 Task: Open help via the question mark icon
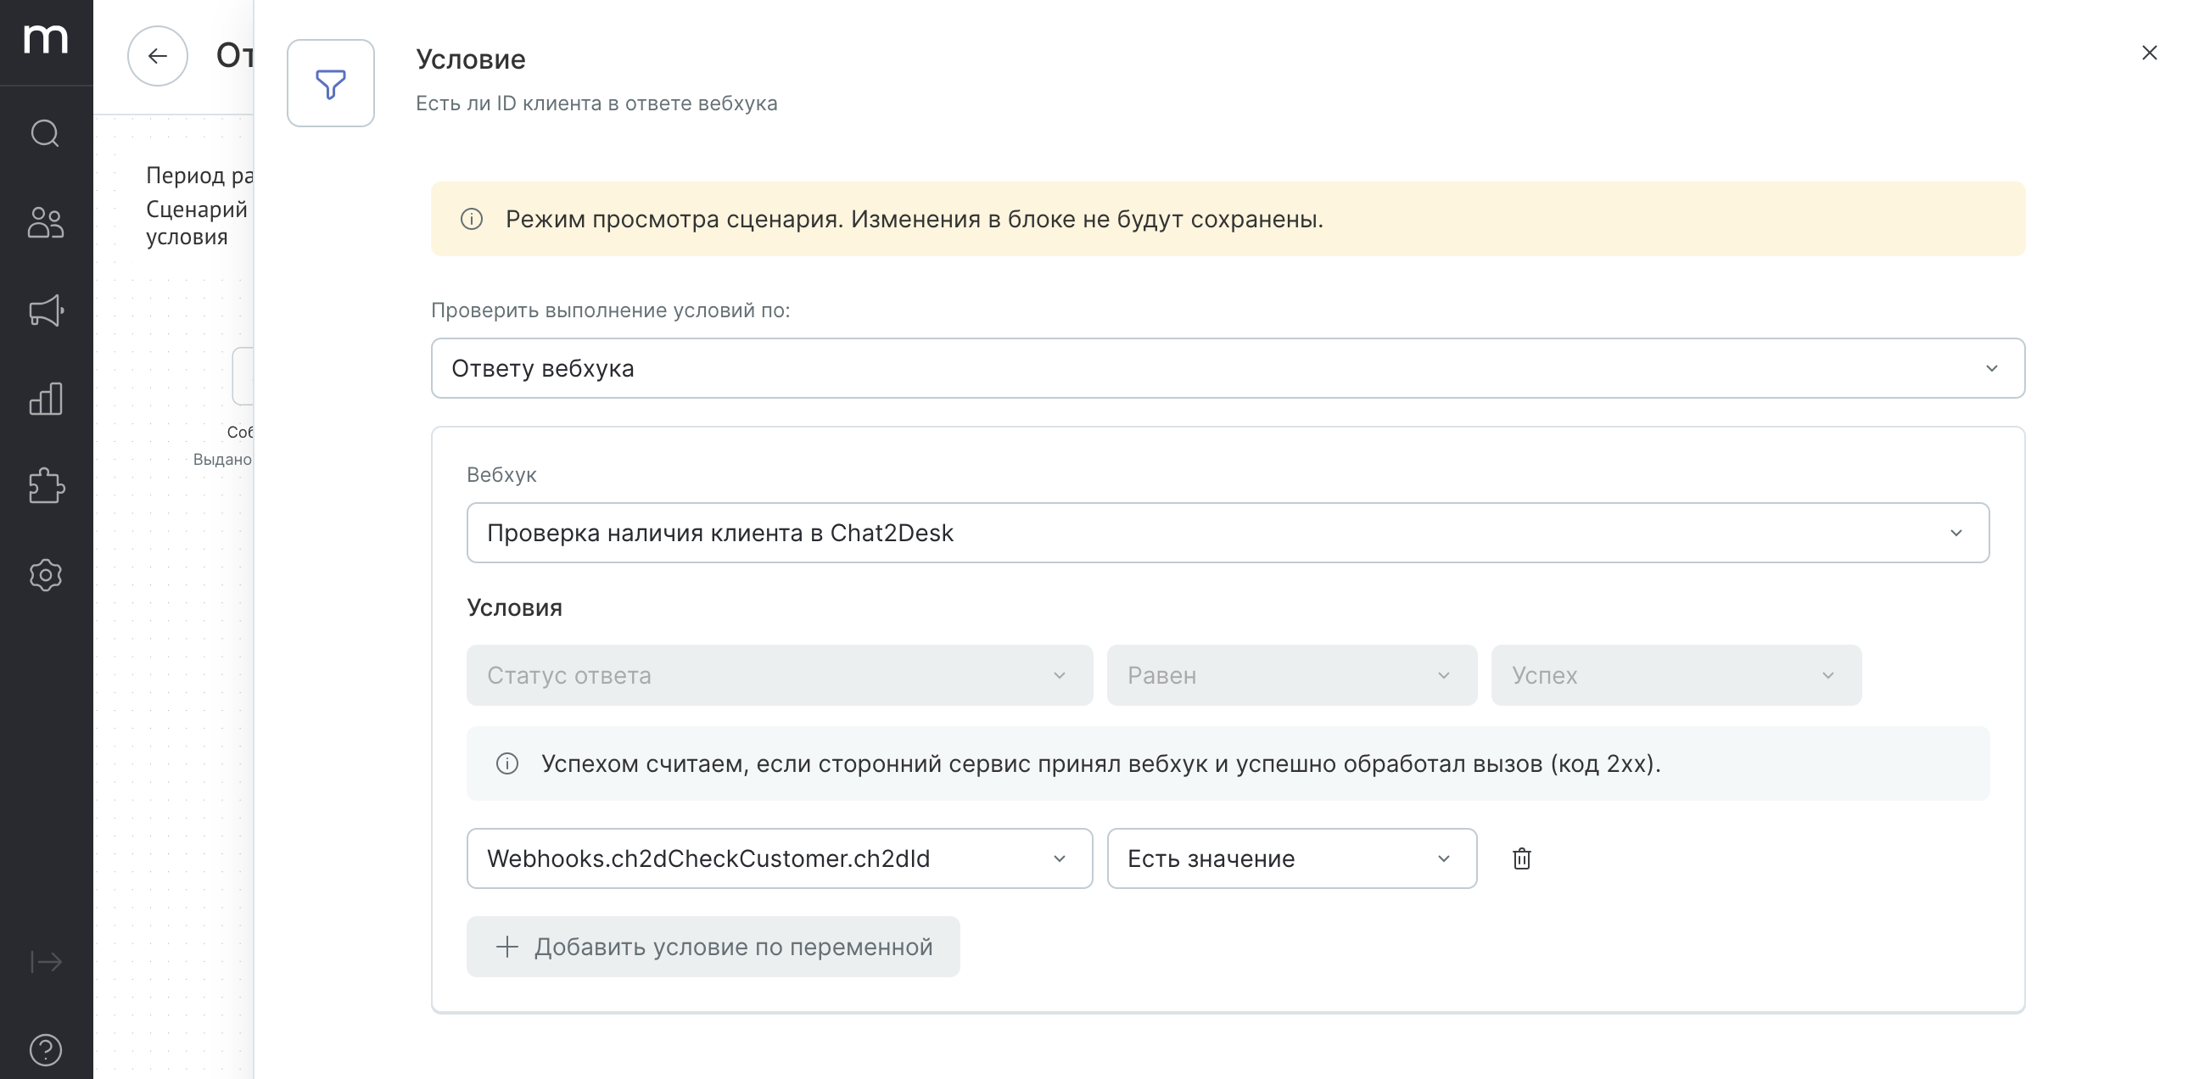(45, 1050)
